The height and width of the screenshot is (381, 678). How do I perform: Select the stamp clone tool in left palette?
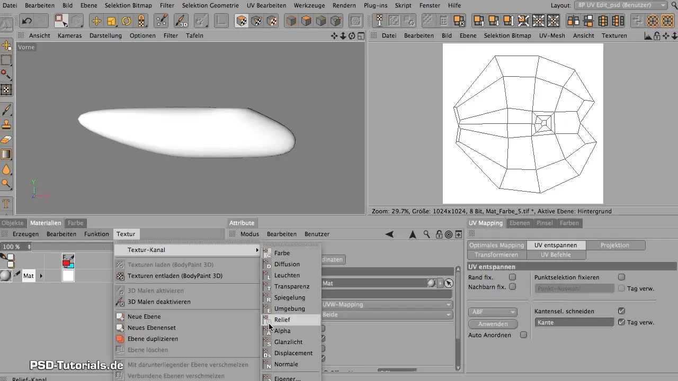[x=7, y=125]
